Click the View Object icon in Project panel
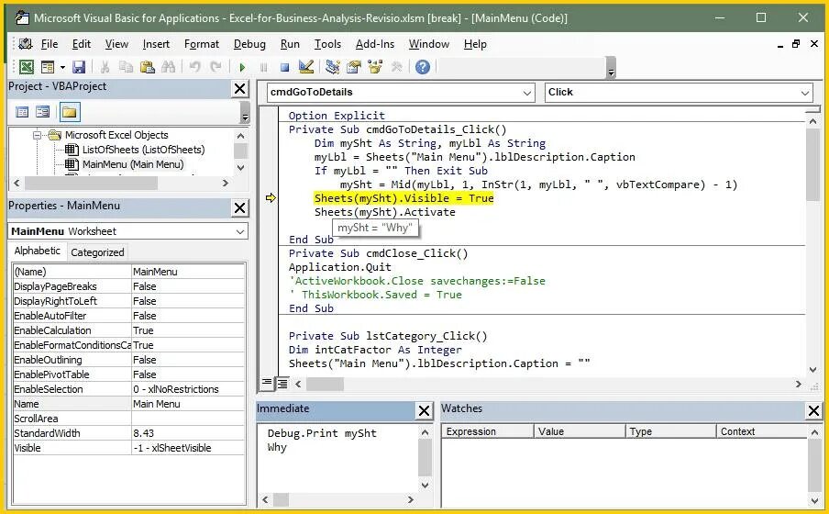829x514 pixels. (x=42, y=112)
